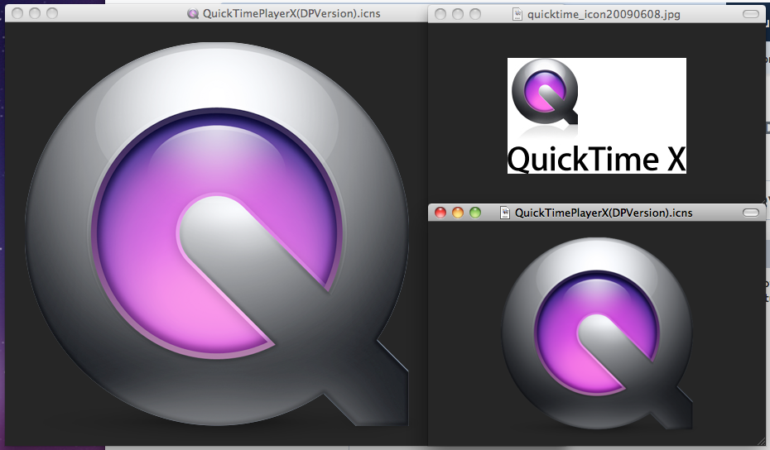Zoom the front icns window with green button
The height and width of the screenshot is (450, 770).
pyautogui.click(x=475, y=213)
